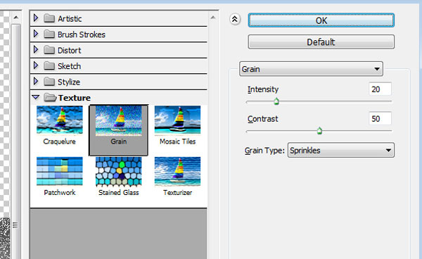Click the Contrast slider handle

coord(319,131)
